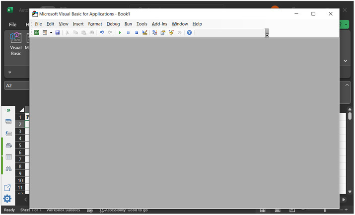Click the Ready status bar text
Viewport: 355px width, 215px height.
[9, 210]
